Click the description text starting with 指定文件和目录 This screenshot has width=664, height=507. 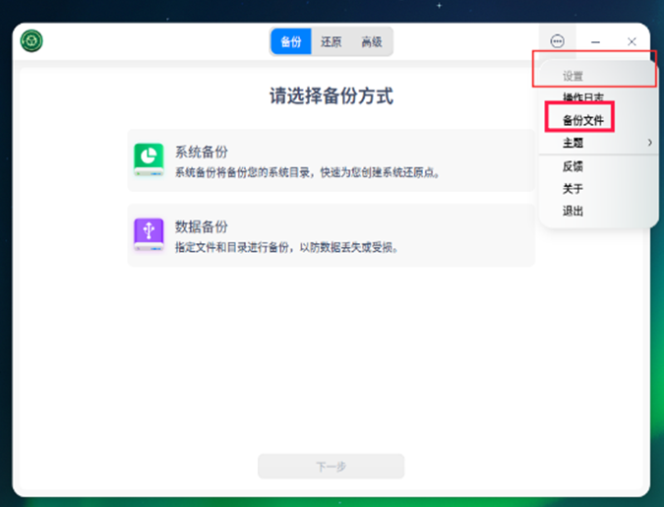[286, 247]
